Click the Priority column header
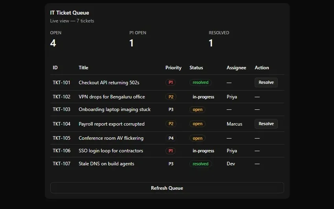Screen dimensions: 334x209 173,68
